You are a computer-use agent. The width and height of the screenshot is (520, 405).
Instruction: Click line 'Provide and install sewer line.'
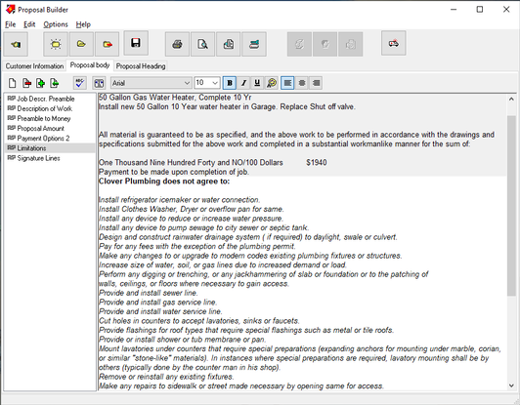click(149, 293)
